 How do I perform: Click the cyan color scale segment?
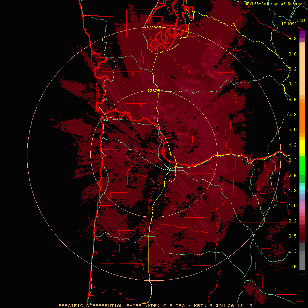(302, 188)
